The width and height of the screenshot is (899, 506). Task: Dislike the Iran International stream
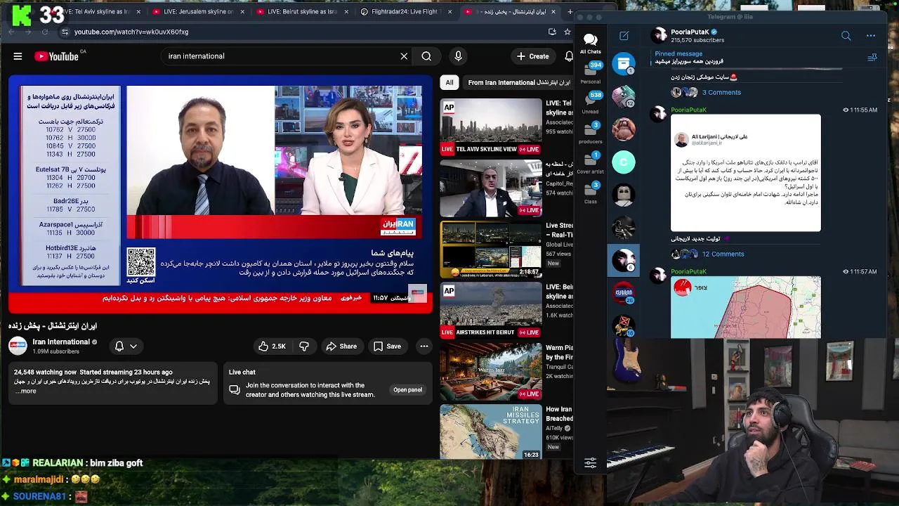click(x=304, y=346)
